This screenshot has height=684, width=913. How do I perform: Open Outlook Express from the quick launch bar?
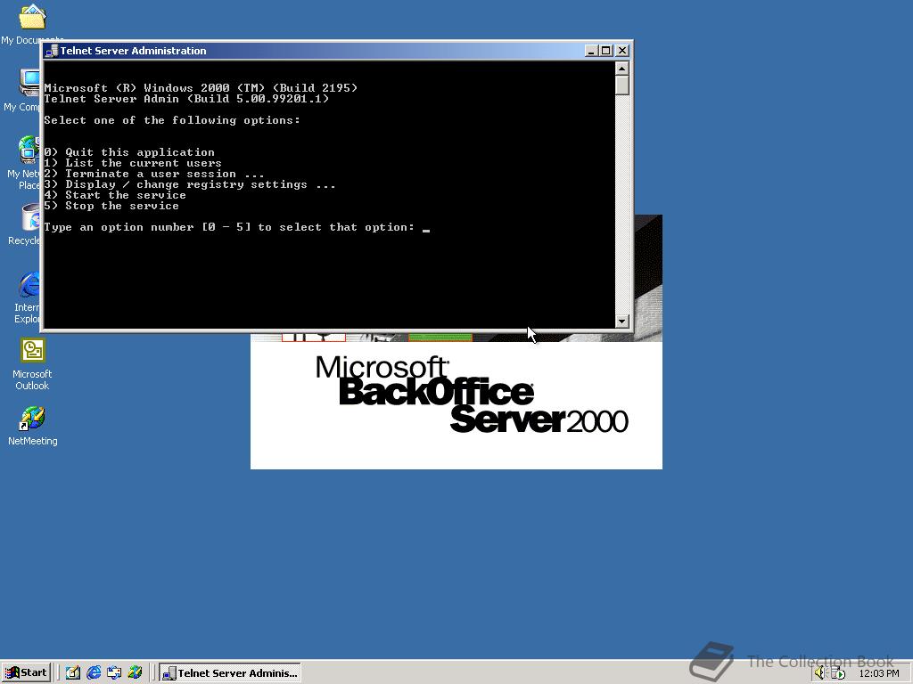pos(115,672)
